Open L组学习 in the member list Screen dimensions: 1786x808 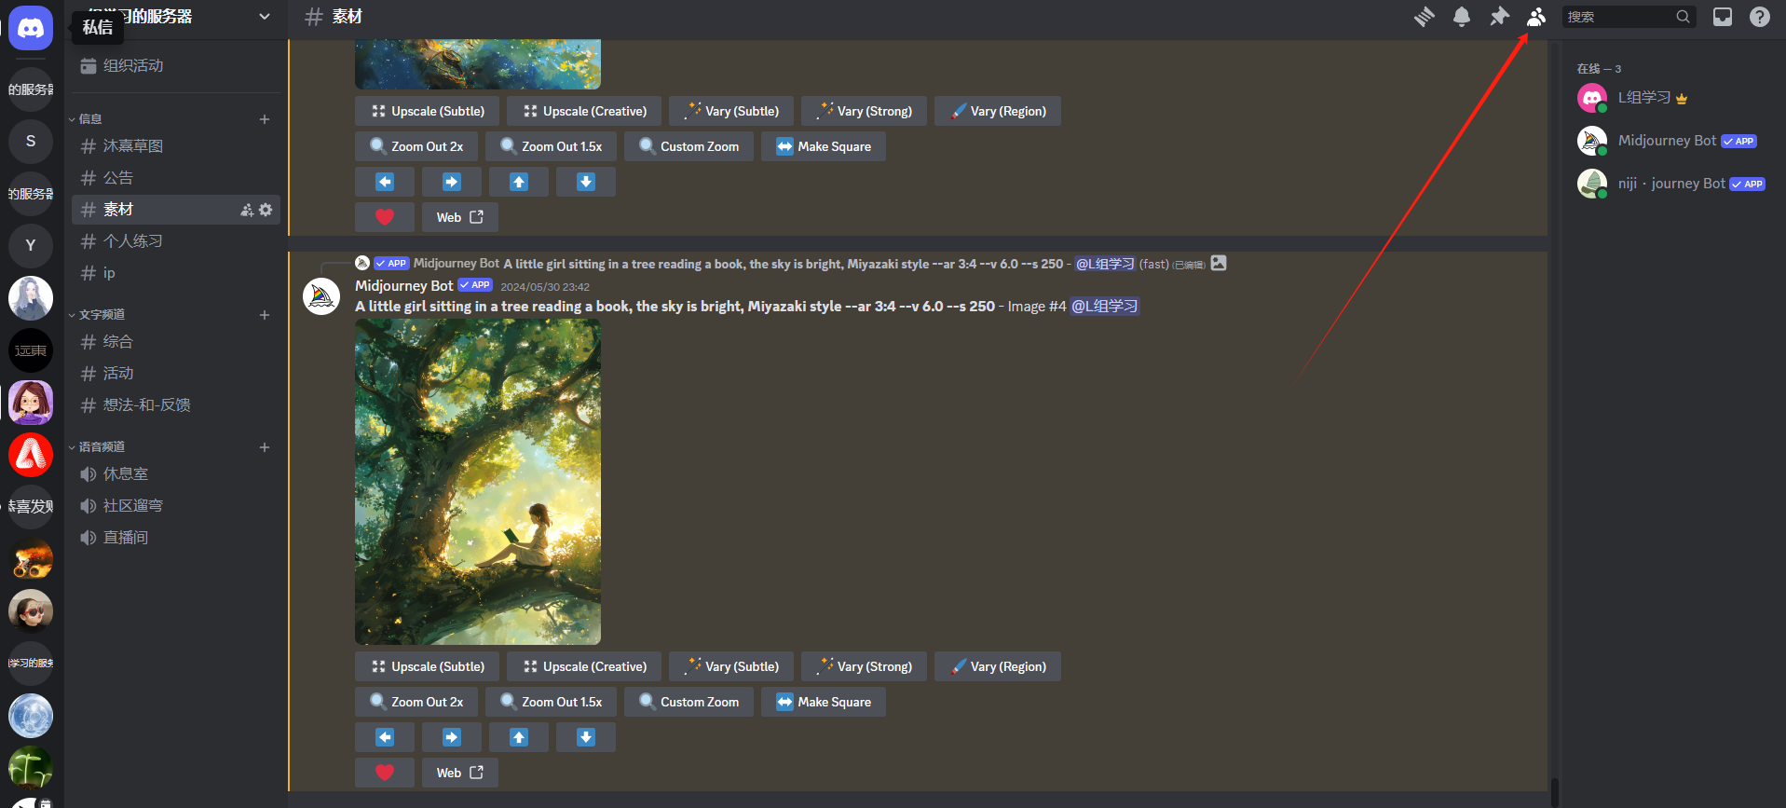(x=1673, y=98)
